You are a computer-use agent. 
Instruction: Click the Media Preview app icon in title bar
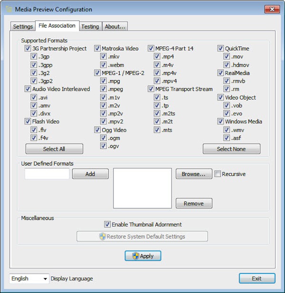click(x=9, y=9)
